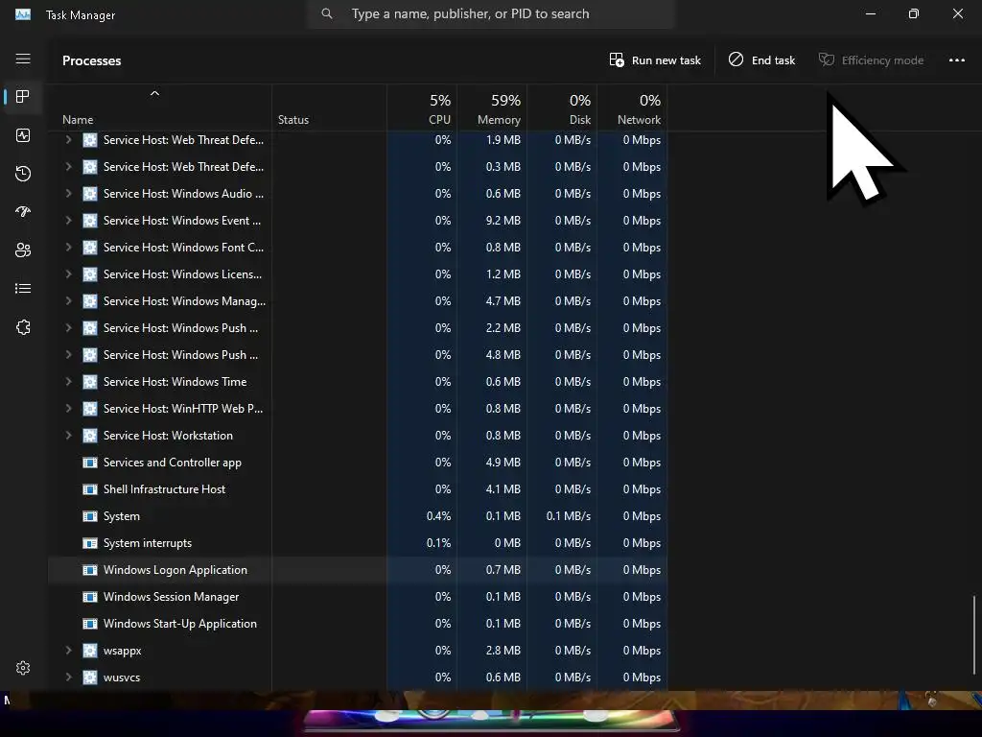
Task: Select the Shell Infrastructure Host name
Action: tap(164, 489)
